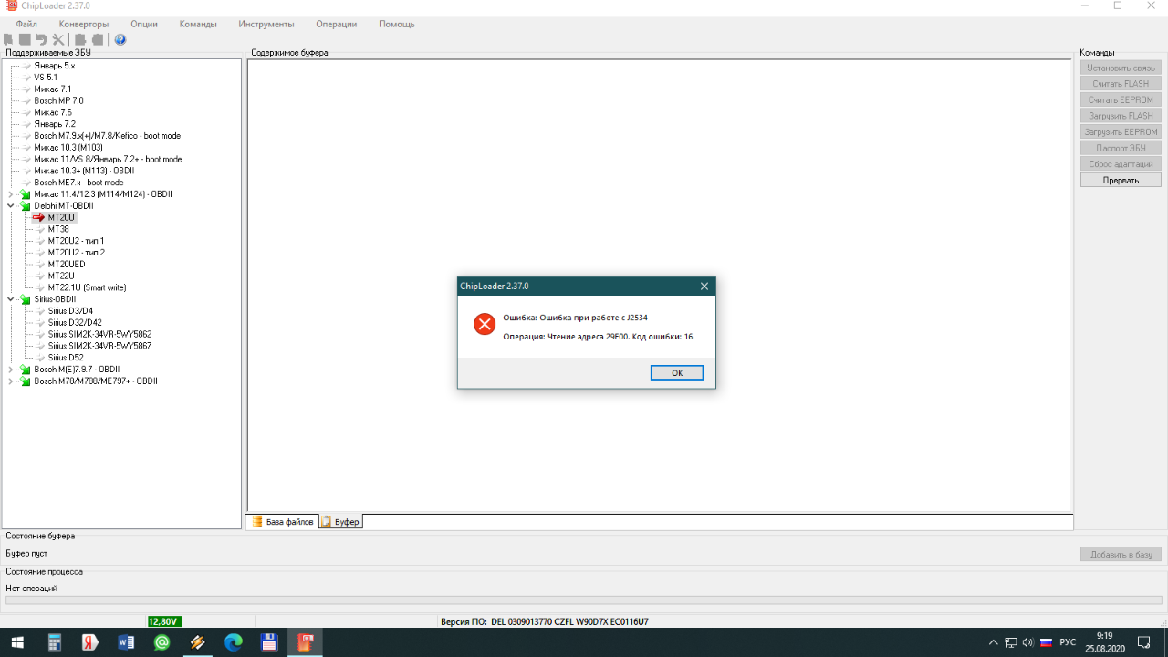Screen dimensions: 1168x657
Task: Open the Инструменты menu
Action: [x=266, y=24]
